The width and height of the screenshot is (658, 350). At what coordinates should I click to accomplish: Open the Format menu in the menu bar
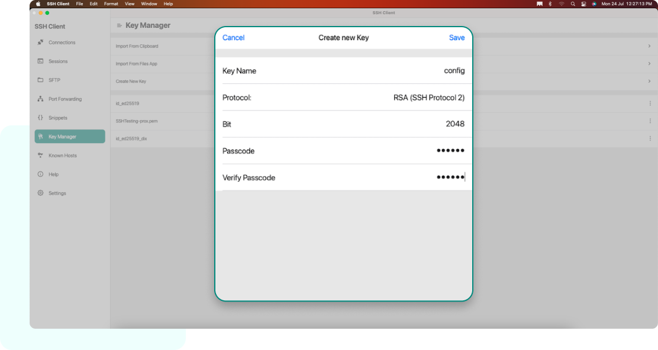click(x=111, y=4)
